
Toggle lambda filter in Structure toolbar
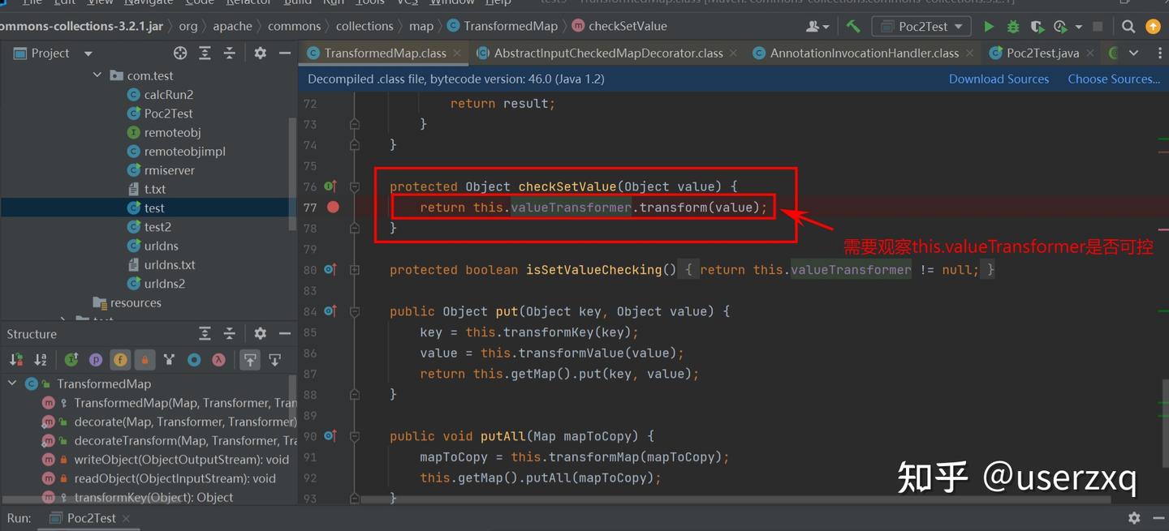coord(218,358)
